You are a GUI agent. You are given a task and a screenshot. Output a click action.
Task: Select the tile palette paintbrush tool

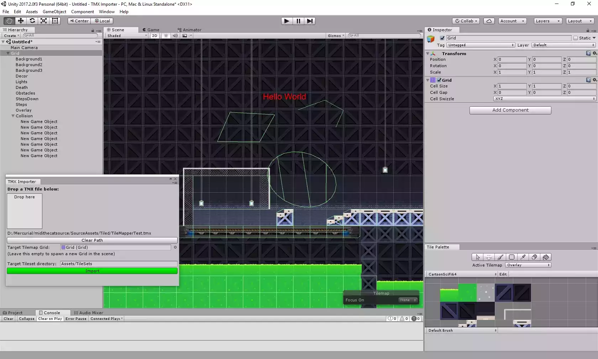coord(500,257)
